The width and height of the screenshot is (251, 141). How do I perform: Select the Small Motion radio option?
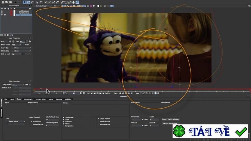point(99,122)
